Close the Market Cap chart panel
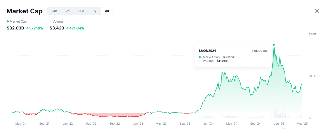This screenshot has width=327, height=132. click(317, 11)
